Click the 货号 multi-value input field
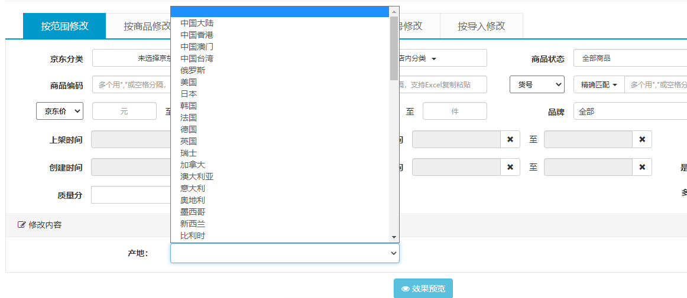687x298 pixels. tap(656, 84)
